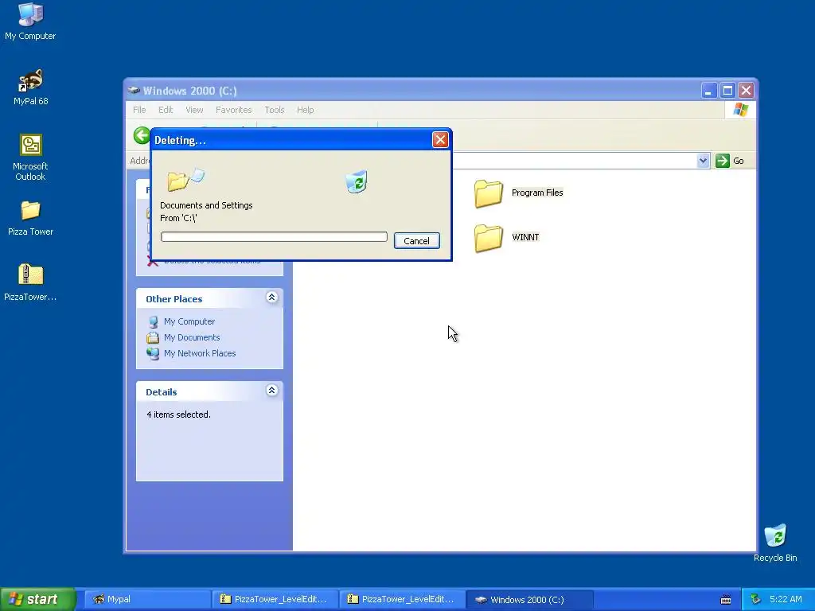Minimize the Windows 2000 (C:) window
Screen dimensions: 815x611
click(x=709, y=91)
